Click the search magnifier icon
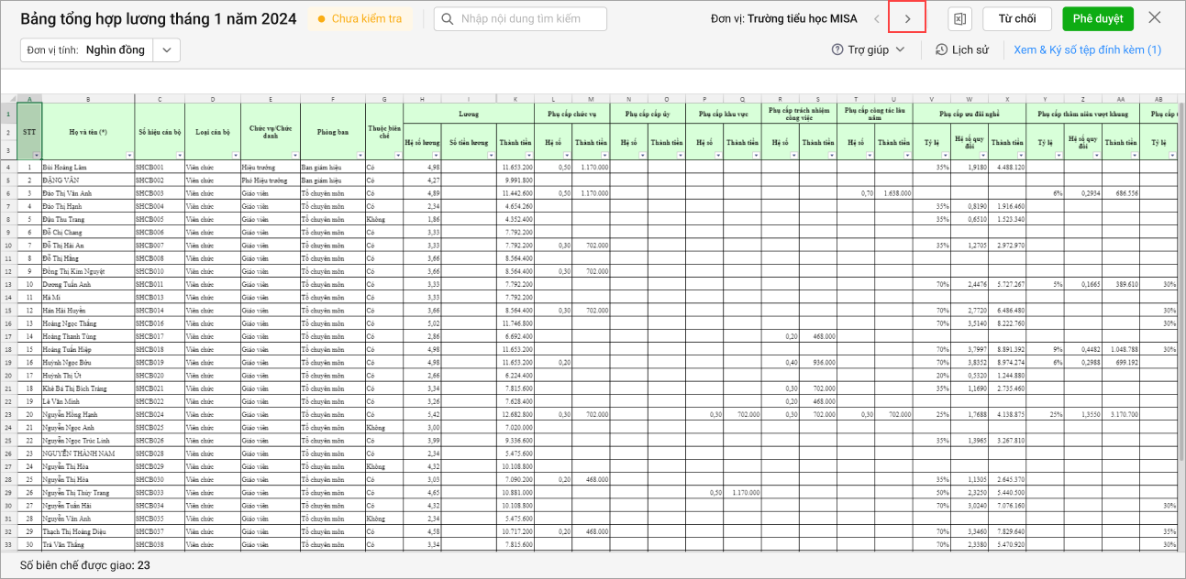 448,19
